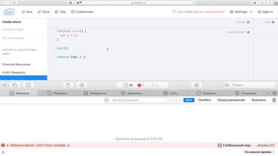Click the inspector Поиск search field
278x156 pixels.
[x=250, y=85]
